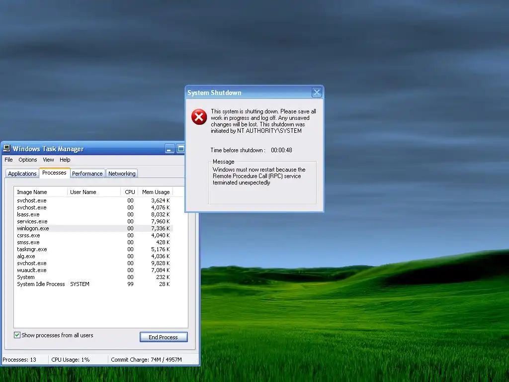Screen dimensions: 509x382
Task: Maximize the Windows Task Manager window
Action: 180,149
